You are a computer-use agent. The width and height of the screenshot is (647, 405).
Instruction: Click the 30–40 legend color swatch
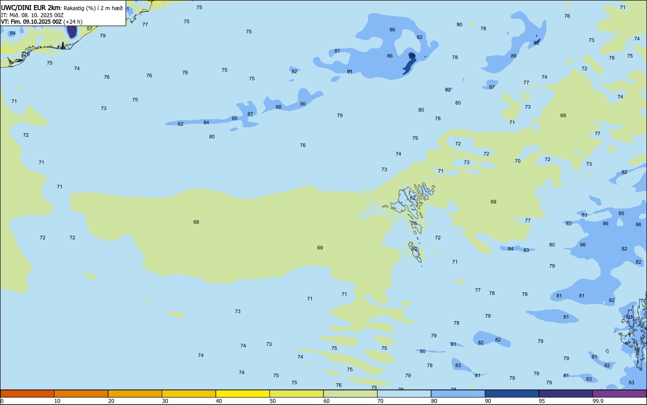(x=189, y=393)
